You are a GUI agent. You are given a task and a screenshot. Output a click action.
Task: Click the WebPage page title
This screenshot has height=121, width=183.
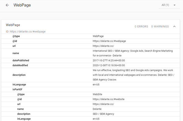22,5
